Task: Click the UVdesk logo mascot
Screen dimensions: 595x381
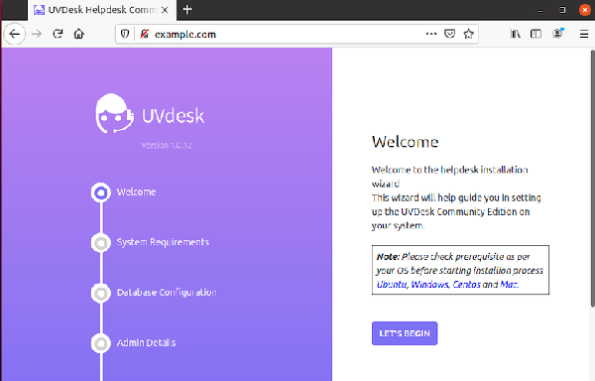Action: (114, 113)
